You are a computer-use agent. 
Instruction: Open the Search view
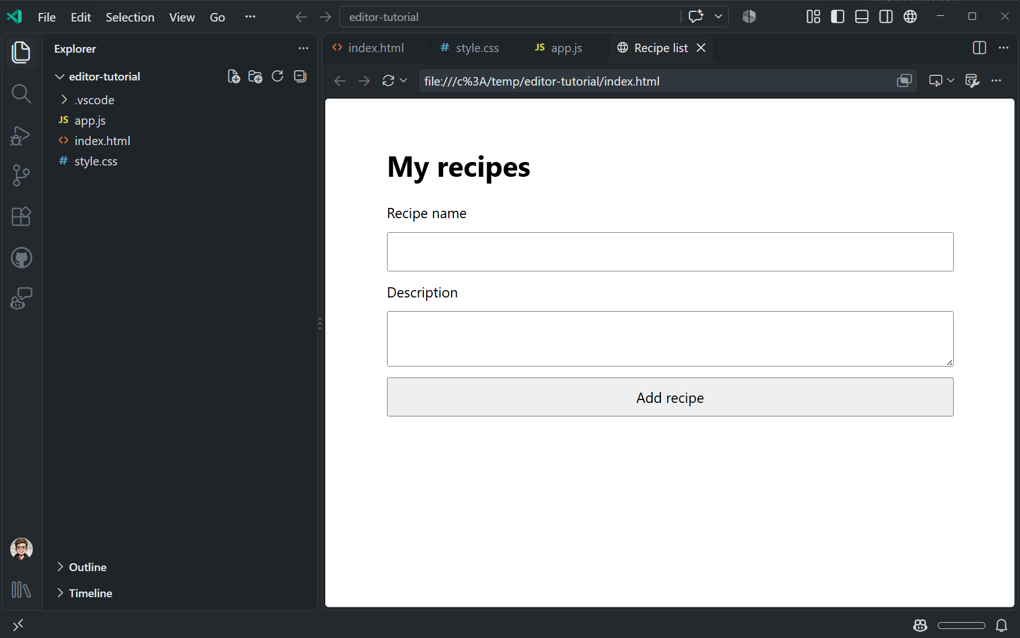(21, 93)
